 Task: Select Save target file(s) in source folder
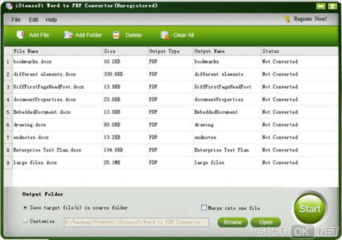[25, 208]
